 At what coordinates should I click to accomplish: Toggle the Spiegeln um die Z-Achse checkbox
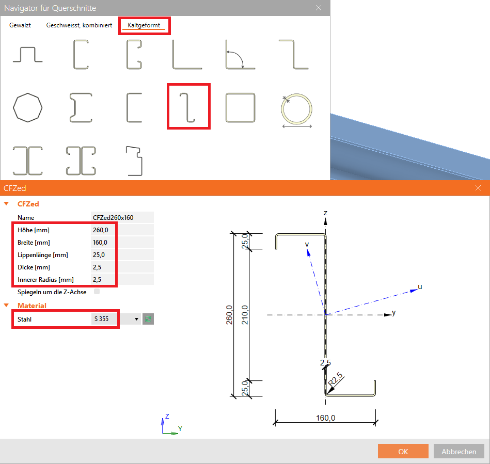pos(97,292)
